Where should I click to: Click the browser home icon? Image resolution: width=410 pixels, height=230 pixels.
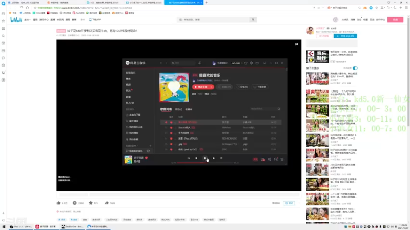click(27, 8)
